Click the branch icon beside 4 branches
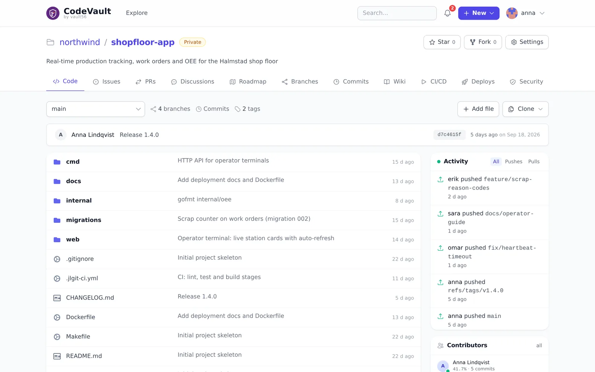This screenshot has height=372, width=595. (153, 109)
